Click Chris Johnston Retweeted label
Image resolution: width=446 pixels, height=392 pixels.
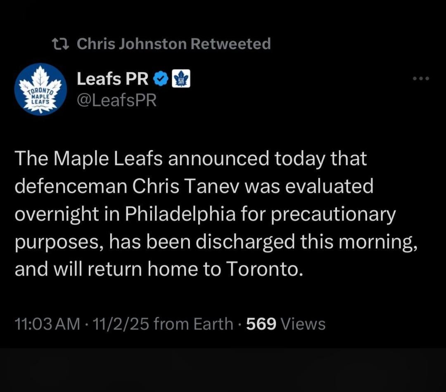(x=173, y=43)
